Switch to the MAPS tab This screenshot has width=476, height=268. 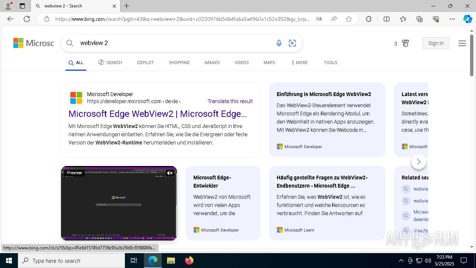pyautogui.click(x=269, y=63)
